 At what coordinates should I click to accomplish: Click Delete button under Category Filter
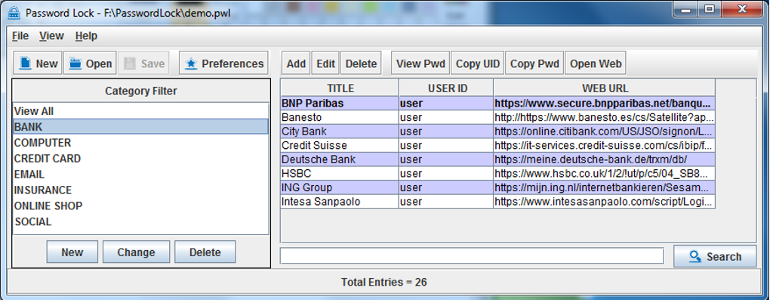pyautogui.click(x=205, y=252)
